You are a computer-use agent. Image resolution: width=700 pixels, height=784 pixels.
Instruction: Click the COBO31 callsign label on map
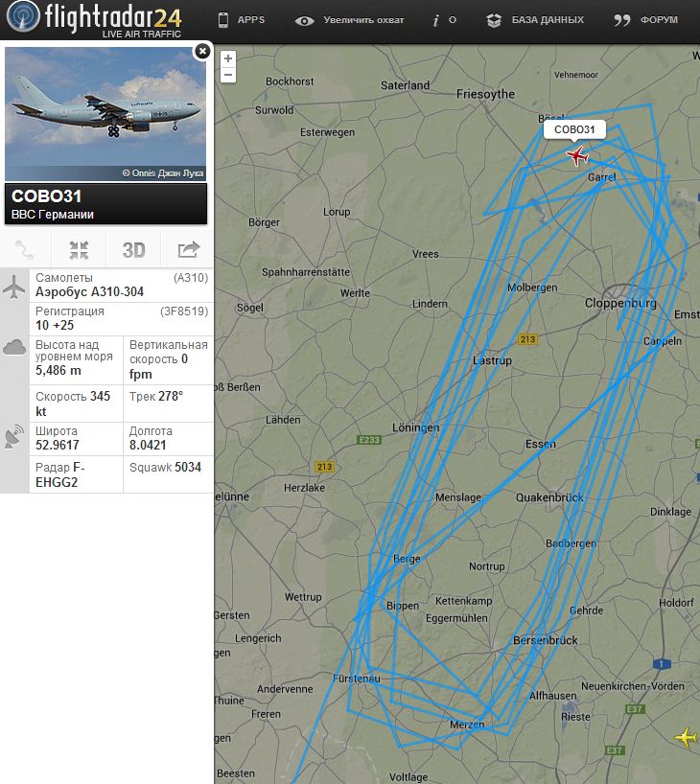574,129
